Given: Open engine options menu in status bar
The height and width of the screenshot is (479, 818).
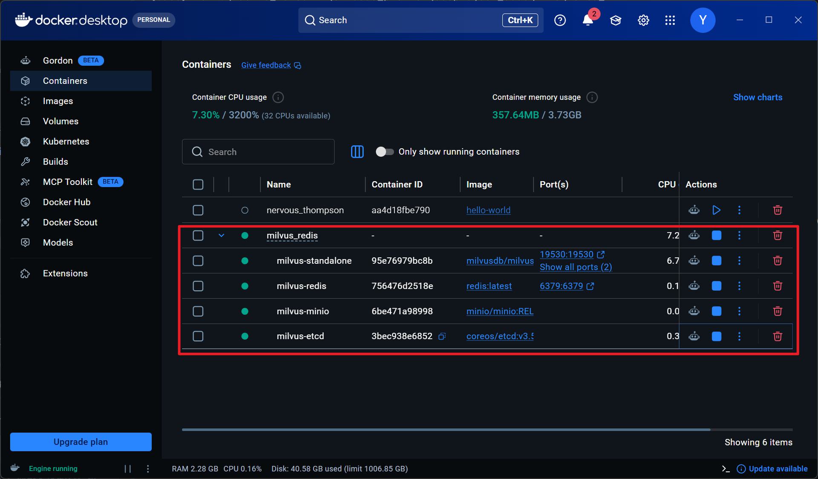Looking at the screenshot, I should pos(148,469).
